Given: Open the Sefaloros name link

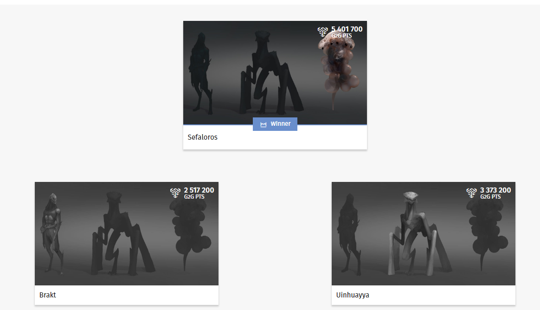Looking at the screenshot, I should click(x=203, y=137).
